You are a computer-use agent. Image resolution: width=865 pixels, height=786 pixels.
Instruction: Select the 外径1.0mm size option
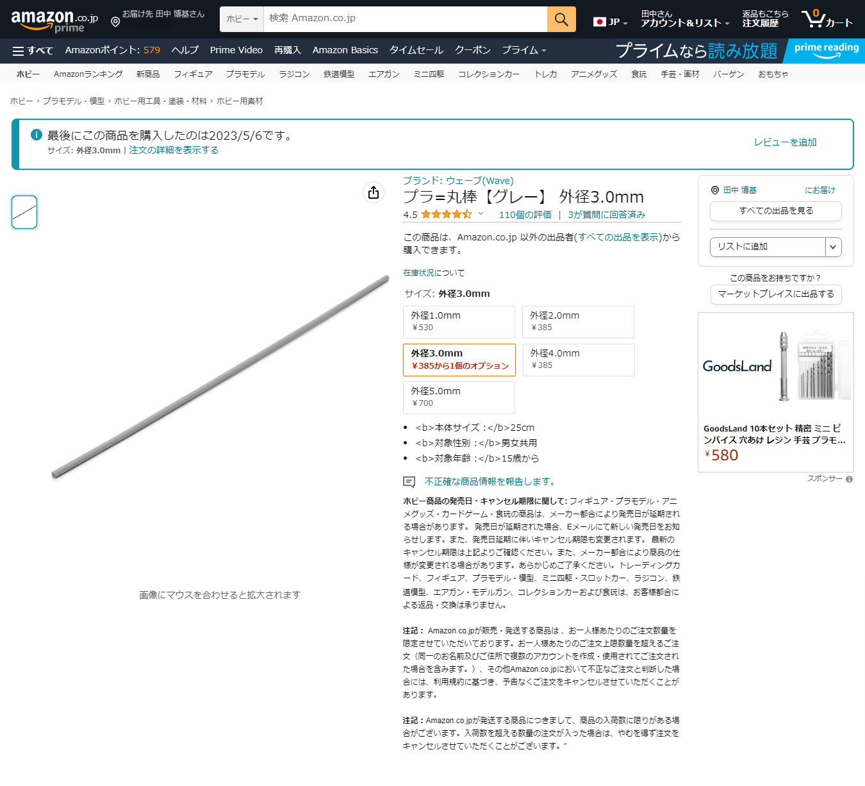pyautogui.click(x=459, y=322)
